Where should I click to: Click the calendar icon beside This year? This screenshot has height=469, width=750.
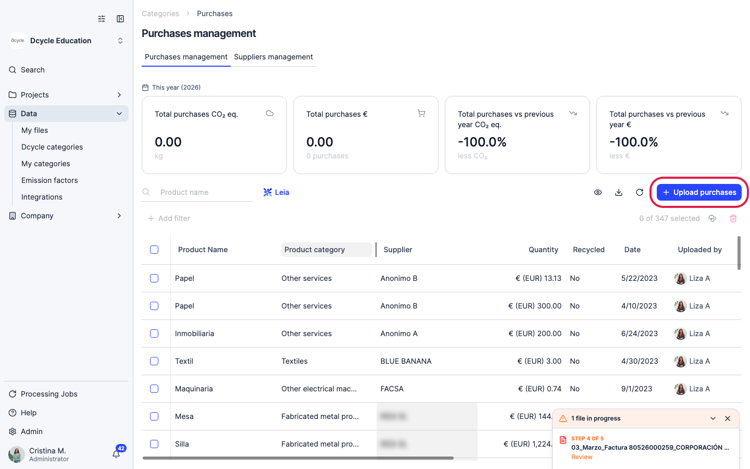point(145,88)
